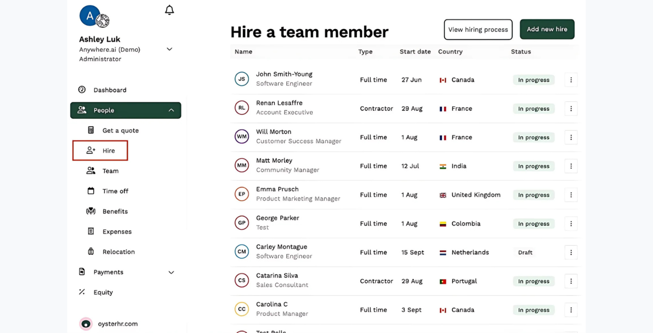Click the CM avatar for Carley Montague

pos(242,251)
